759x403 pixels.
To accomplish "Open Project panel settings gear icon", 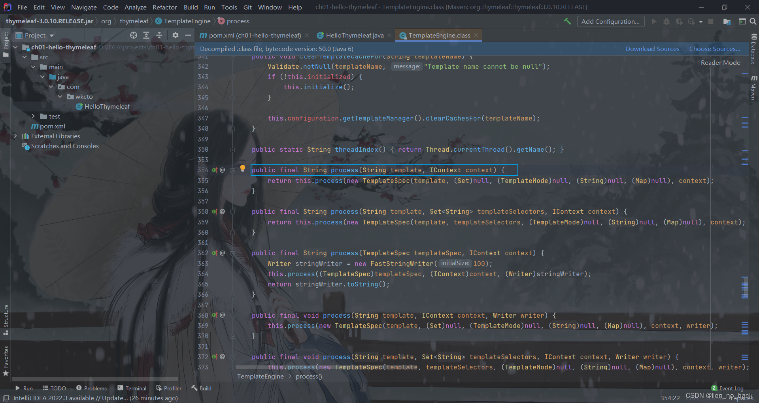I will tap(176, 35).
